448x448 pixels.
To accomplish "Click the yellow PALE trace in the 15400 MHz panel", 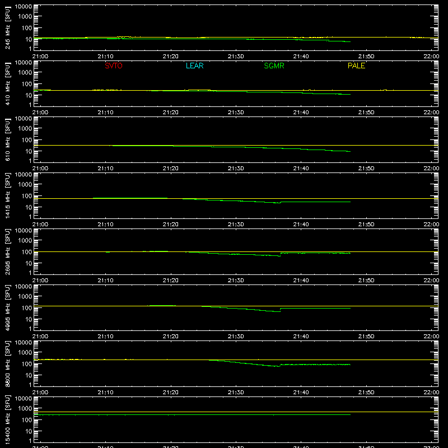I will coord(236,412).
